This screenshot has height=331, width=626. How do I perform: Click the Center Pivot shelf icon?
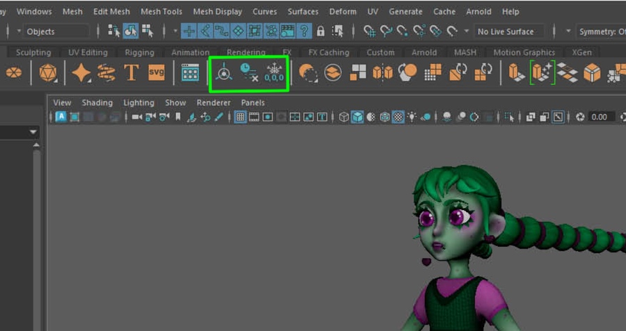223,73
